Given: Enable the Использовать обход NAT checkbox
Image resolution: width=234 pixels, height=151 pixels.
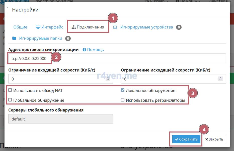Looking at the screenshot, I should coord(10,90).
